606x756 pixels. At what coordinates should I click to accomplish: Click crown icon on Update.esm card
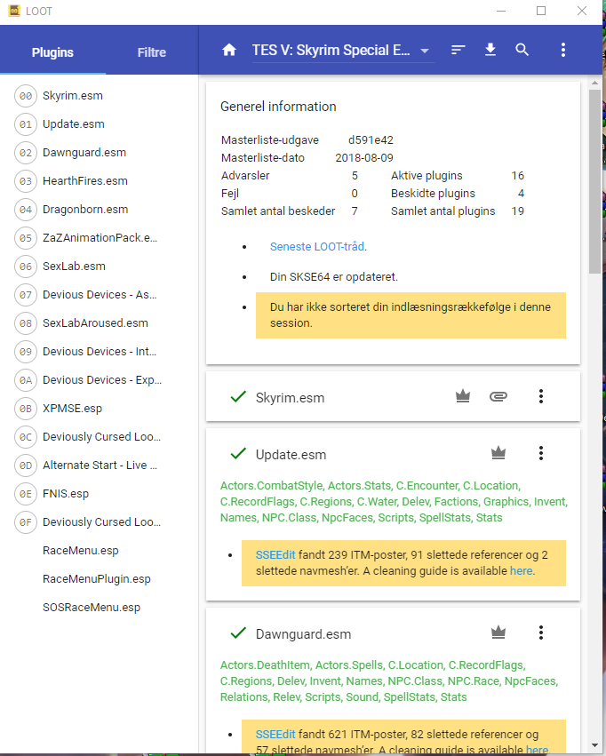click(498, 453)
